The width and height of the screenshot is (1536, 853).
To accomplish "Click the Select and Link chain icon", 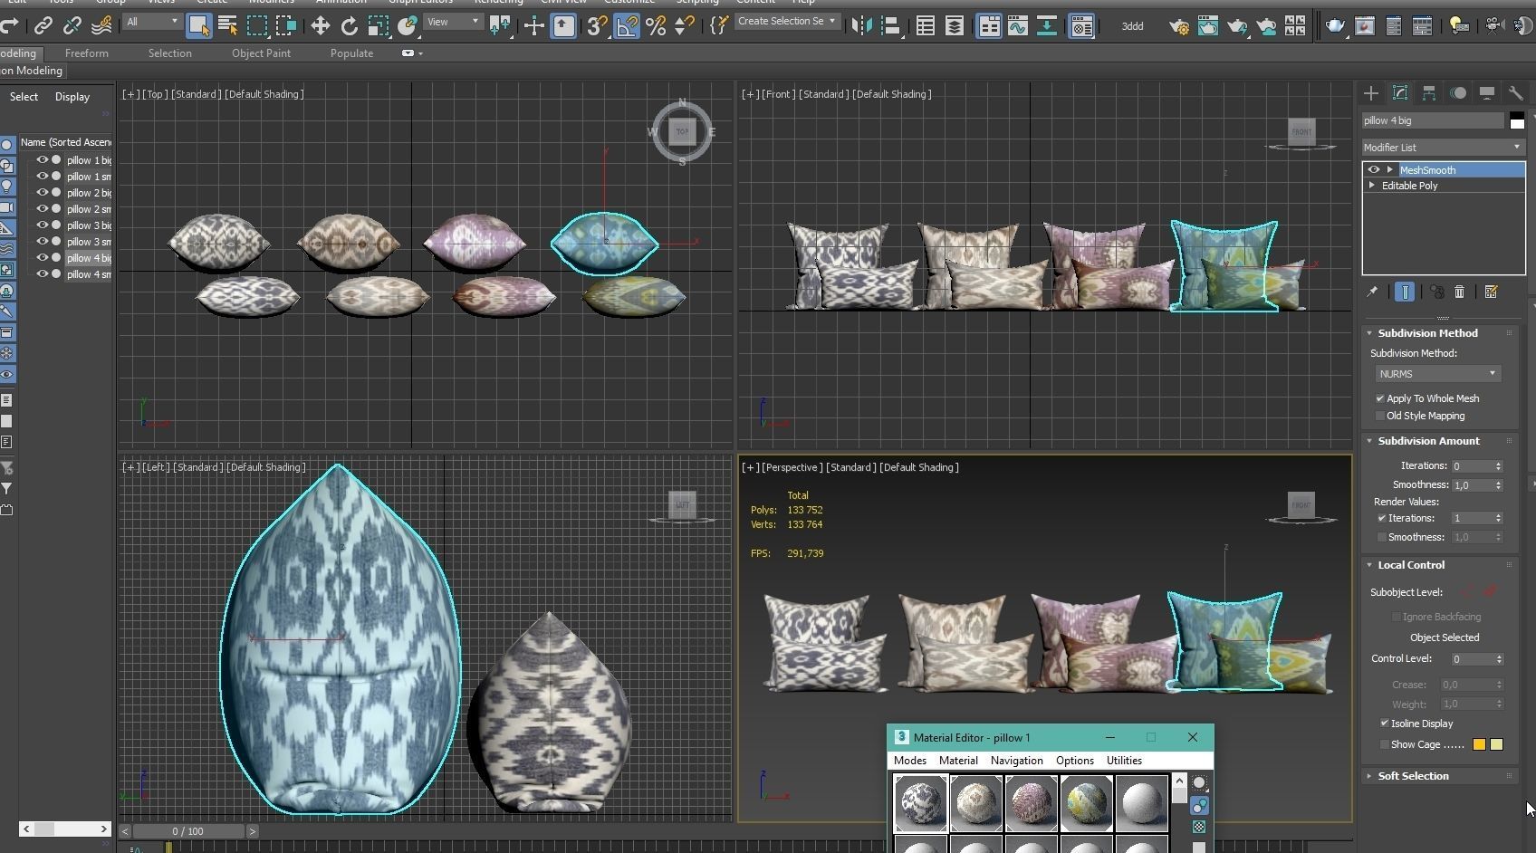I will coord(43,26).
